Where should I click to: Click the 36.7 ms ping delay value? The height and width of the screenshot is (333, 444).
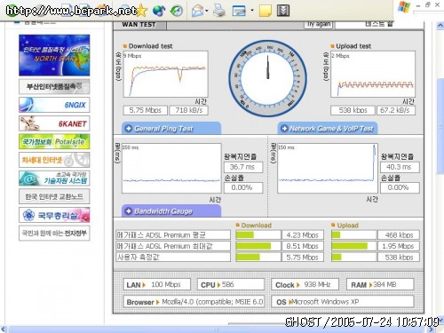[243, 167]
